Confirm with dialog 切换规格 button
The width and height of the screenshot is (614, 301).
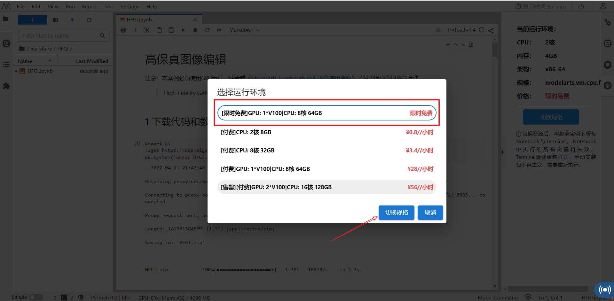pyautogui.click(x=397, y=212)
